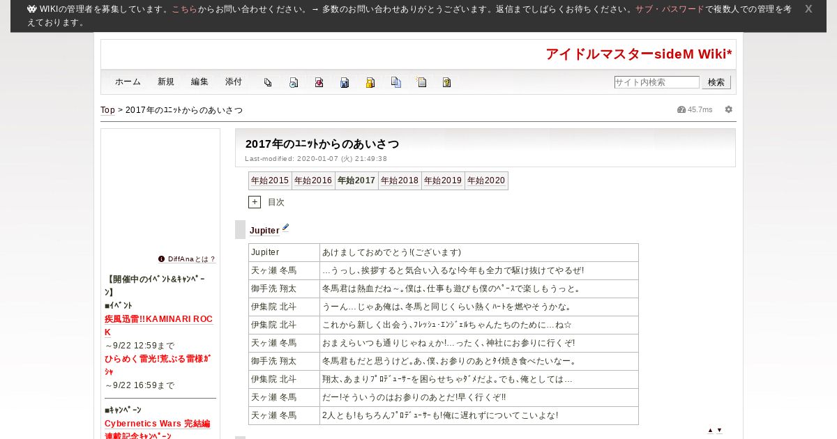Open the 編集 menu item

click(x=199, y=82)
